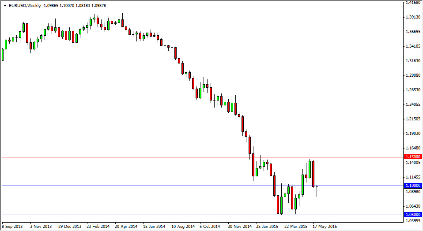
Task: Click the 29 Dec 2013 date label
Action: (70, 227)
